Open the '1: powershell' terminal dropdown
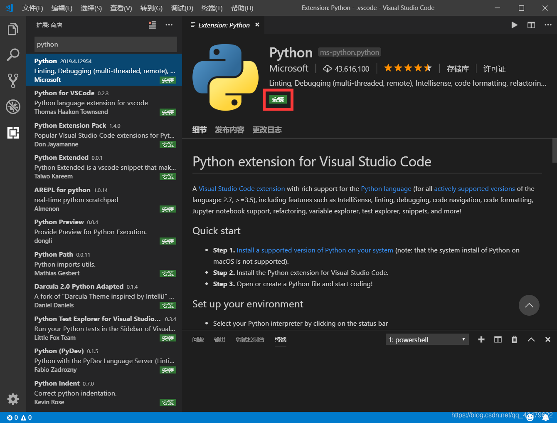This screenshot has width=557, height=423. (x=426, y=339)
